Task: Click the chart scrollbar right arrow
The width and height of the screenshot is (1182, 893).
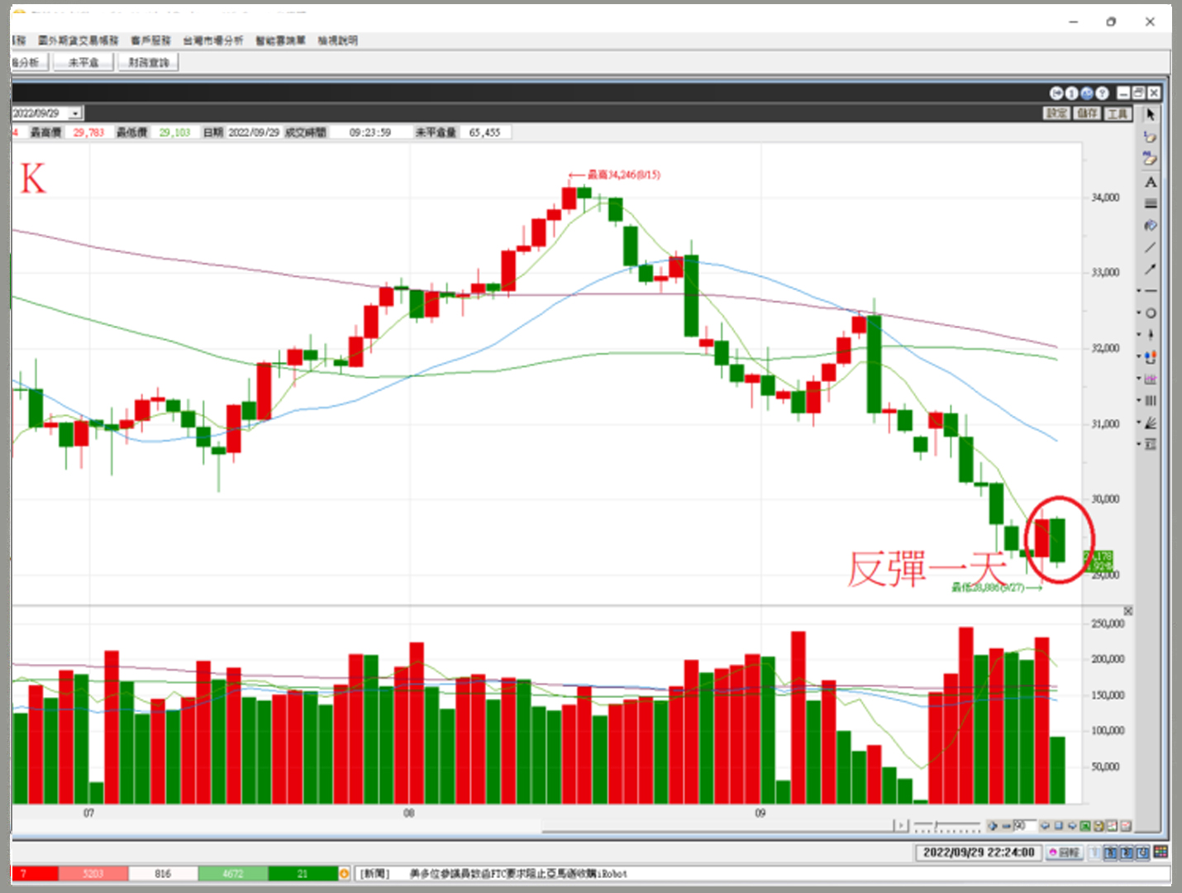Action: click(x=901, y=825)
